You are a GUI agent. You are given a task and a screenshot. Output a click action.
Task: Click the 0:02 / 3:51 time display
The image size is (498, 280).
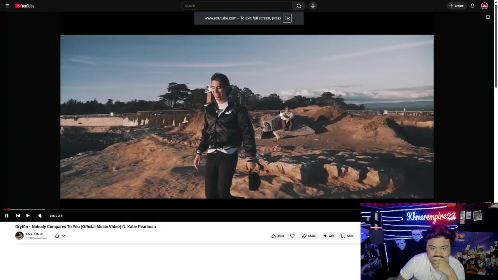(56, 215)
